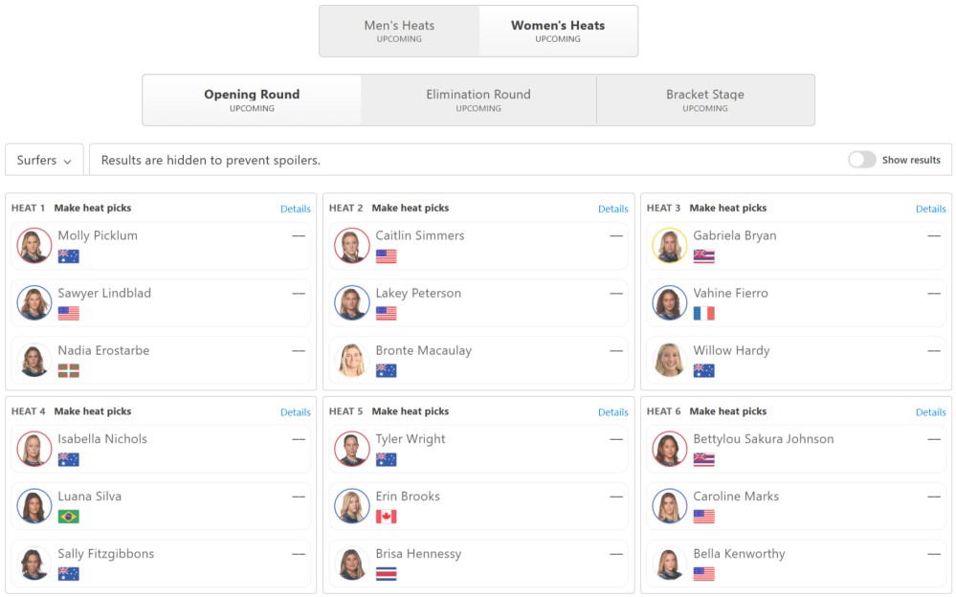Open the Bracket Stage tab
The height and width of the screenshot is (597, 956).
pyautogui.click(x=705, y=100)
